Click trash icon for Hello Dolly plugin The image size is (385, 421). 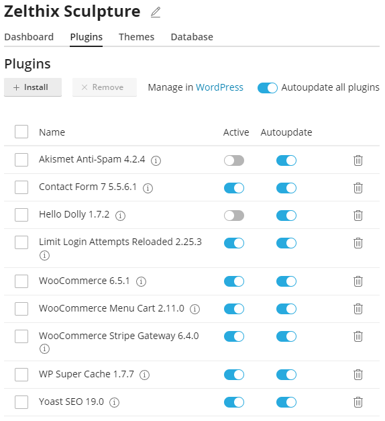tap(358, 216)
